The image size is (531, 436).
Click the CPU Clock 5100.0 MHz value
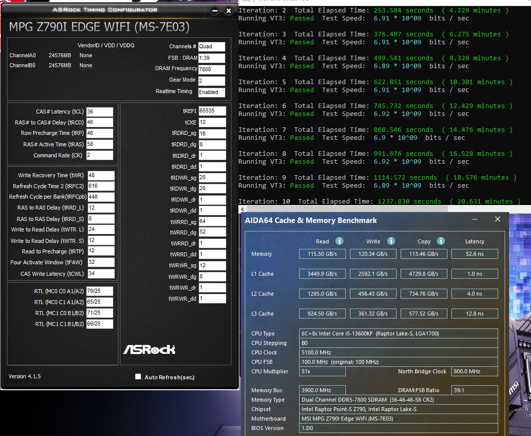[398, 352]
